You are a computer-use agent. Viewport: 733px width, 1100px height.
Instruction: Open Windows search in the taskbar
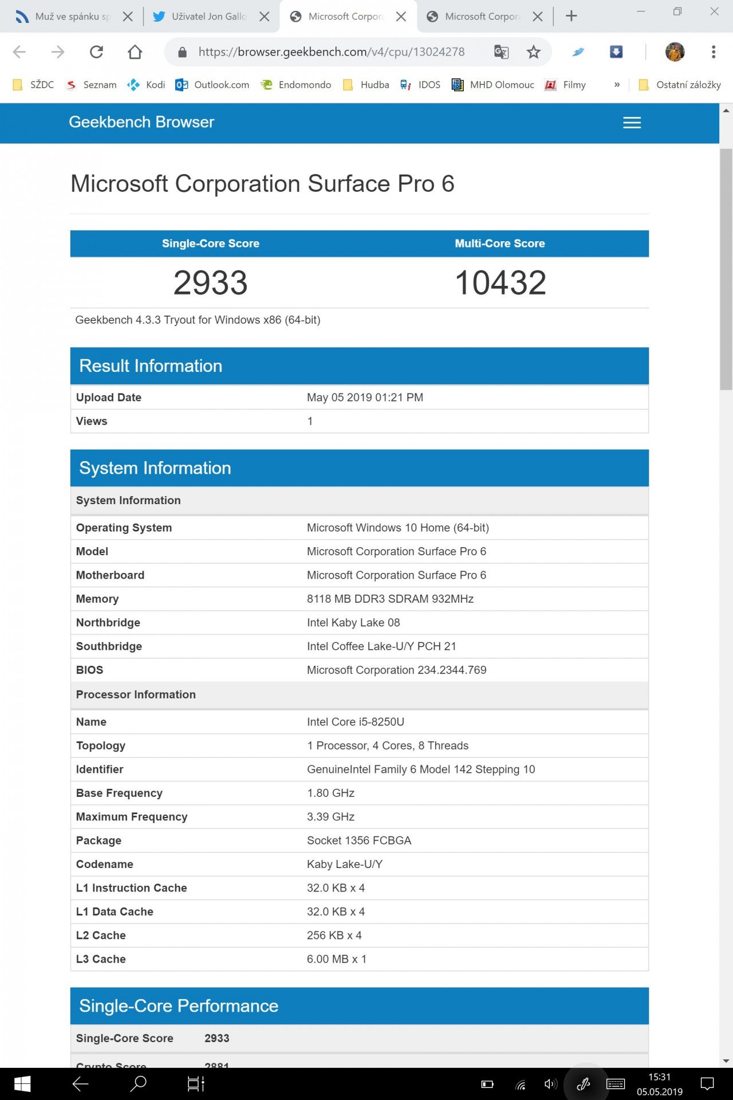coord(138,1083)
